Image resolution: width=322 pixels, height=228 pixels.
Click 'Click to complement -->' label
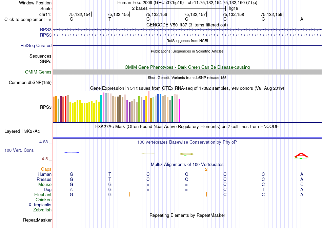28,20
